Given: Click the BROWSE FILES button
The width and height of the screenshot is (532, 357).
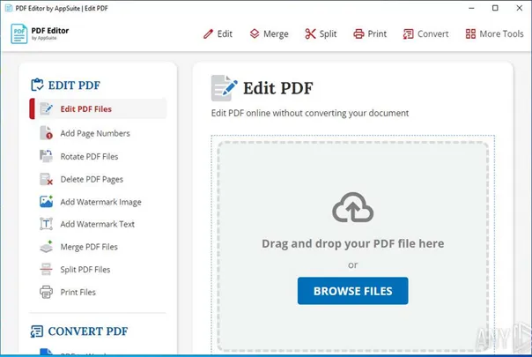Looking at the screenshot, I should click(x=353, y=291).
